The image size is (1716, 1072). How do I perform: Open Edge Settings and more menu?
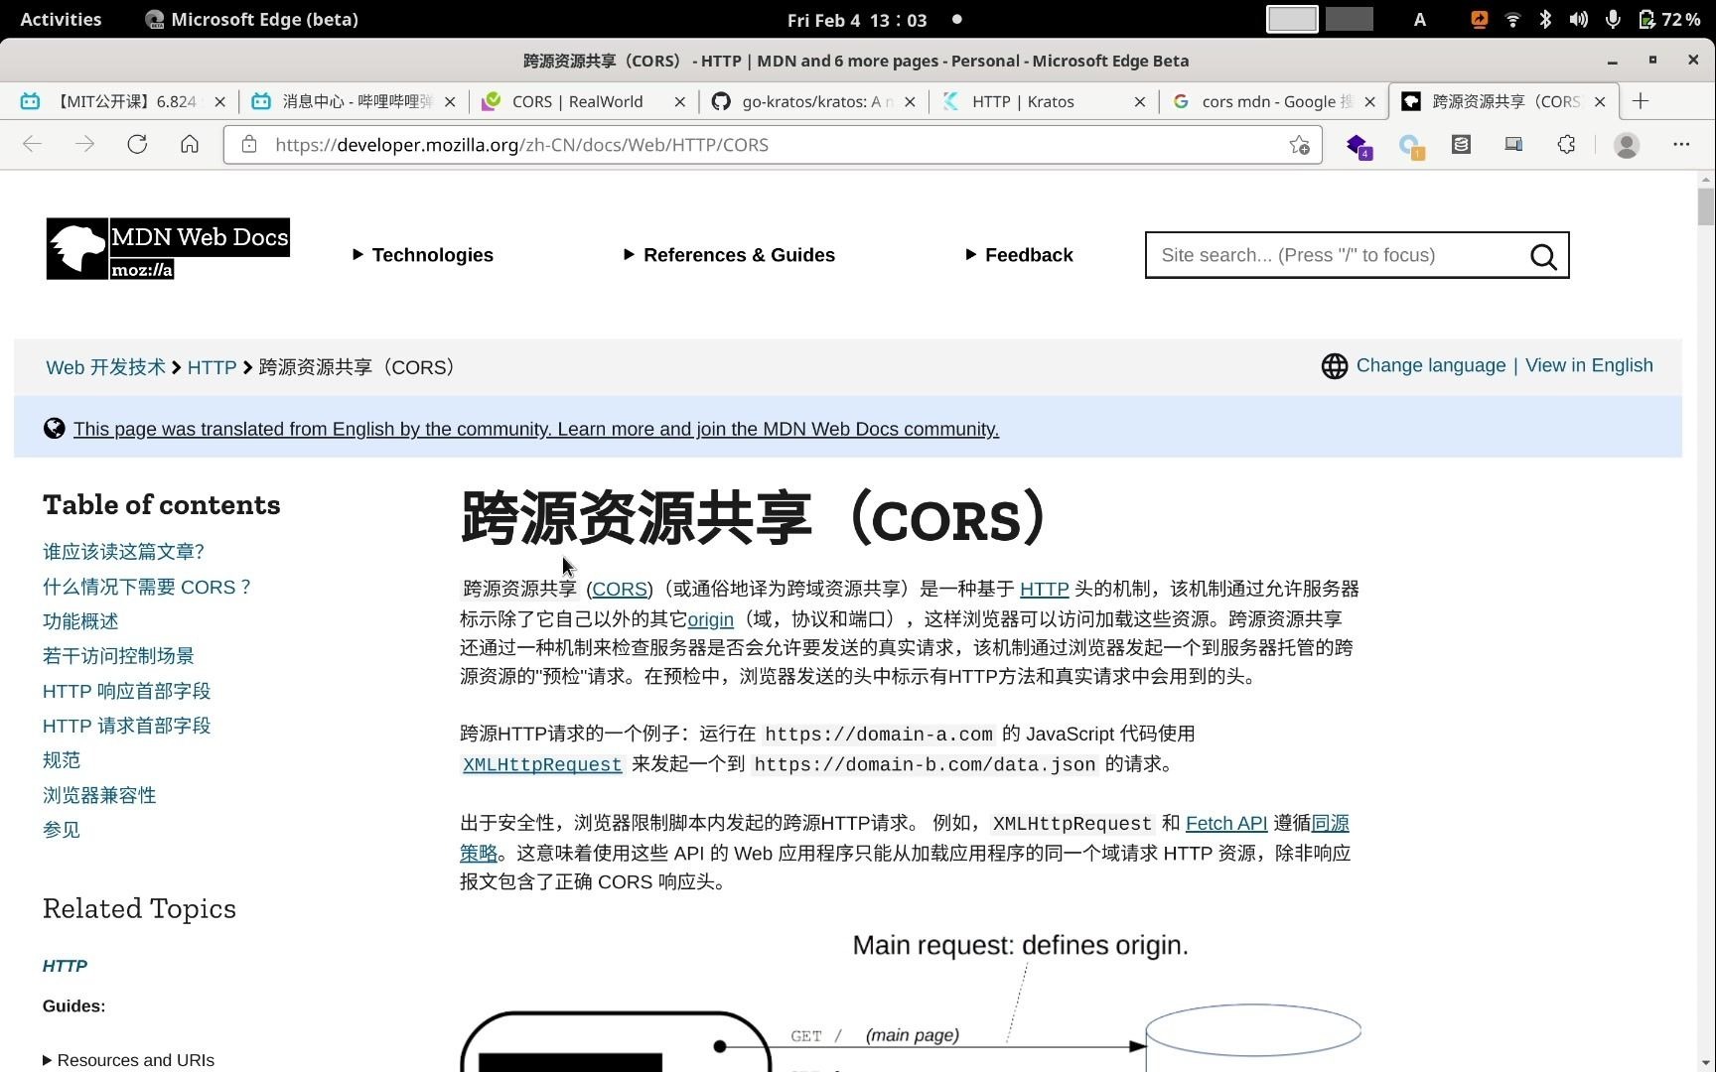1681,145
